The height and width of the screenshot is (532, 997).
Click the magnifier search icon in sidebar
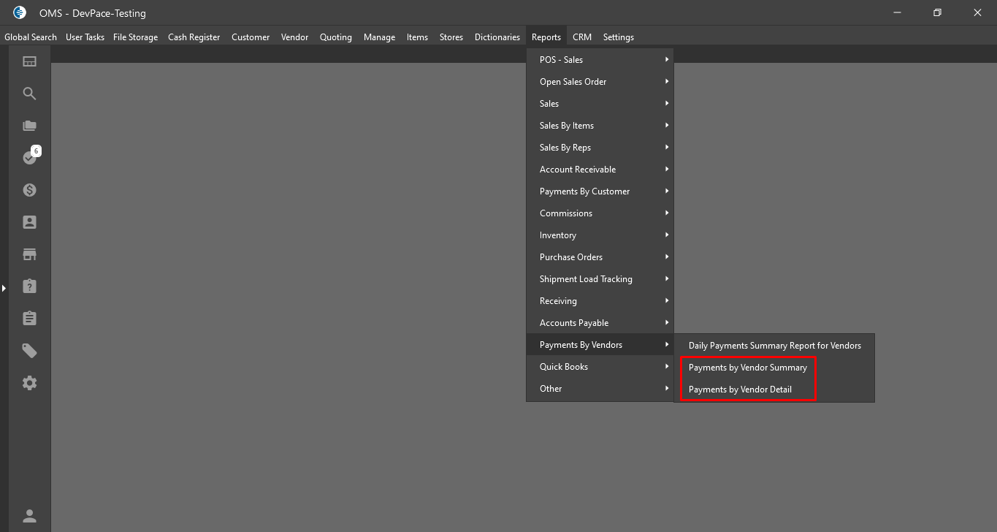coord(29,94)
